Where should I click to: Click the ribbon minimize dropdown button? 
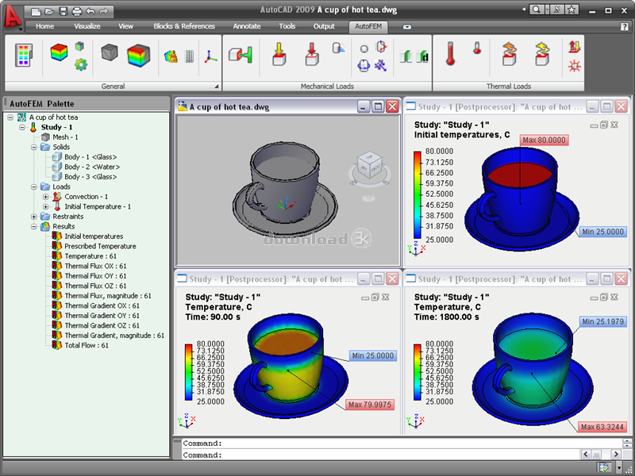pos(407,27)
